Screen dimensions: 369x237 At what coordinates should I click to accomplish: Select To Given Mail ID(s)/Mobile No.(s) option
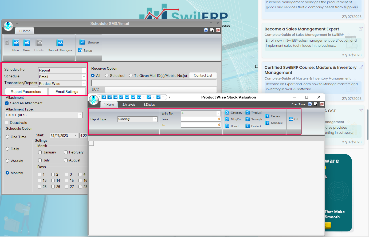coord(131,76)
